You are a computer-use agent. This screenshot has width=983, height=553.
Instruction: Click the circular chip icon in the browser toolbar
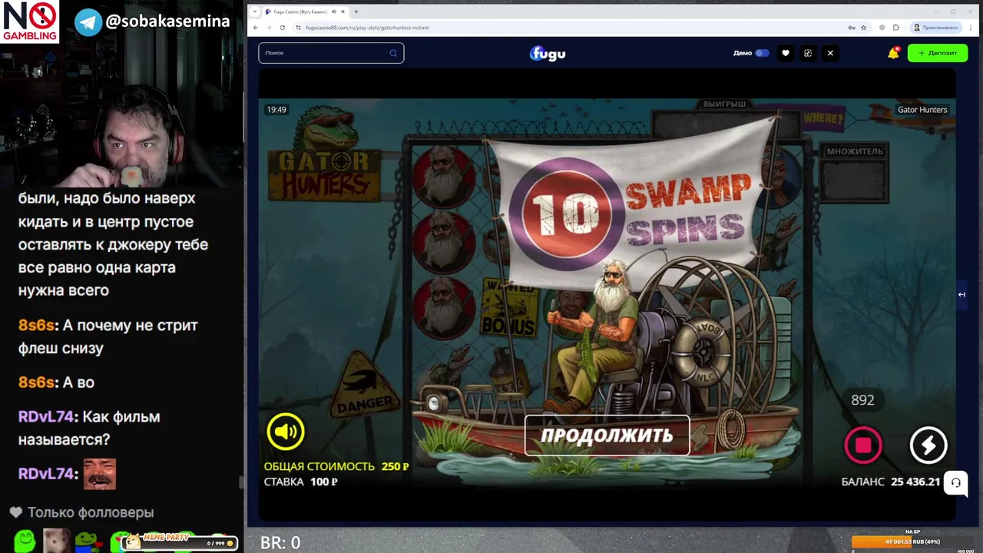[x=882, y=28]
